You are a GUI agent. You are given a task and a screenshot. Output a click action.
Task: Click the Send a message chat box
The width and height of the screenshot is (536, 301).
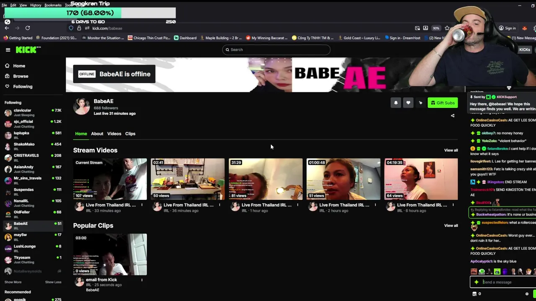click(x=502, y=282)
